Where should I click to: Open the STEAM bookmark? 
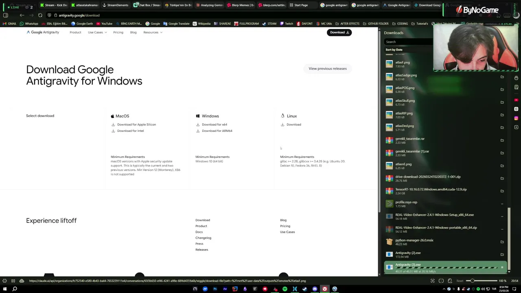[269, 24]
